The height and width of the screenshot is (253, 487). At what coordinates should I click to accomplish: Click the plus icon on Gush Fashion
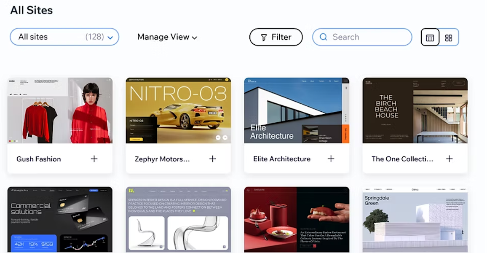94,159
